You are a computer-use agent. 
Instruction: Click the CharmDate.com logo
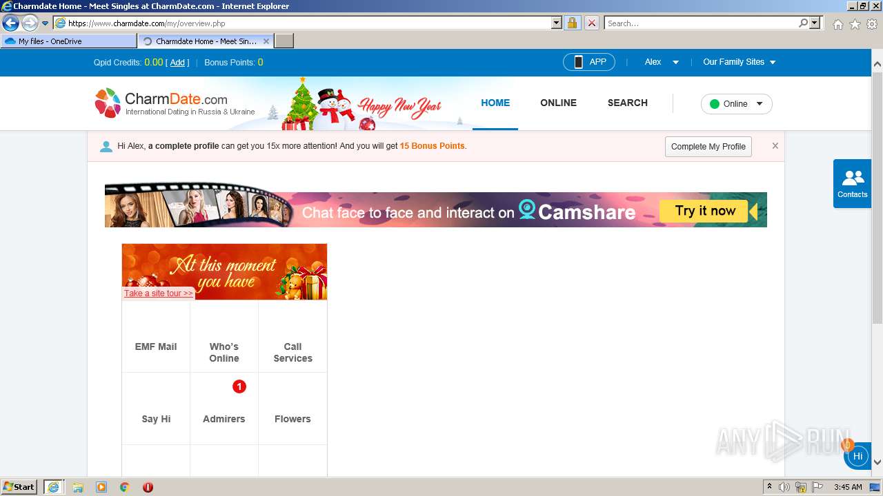(x=175, y=103)
